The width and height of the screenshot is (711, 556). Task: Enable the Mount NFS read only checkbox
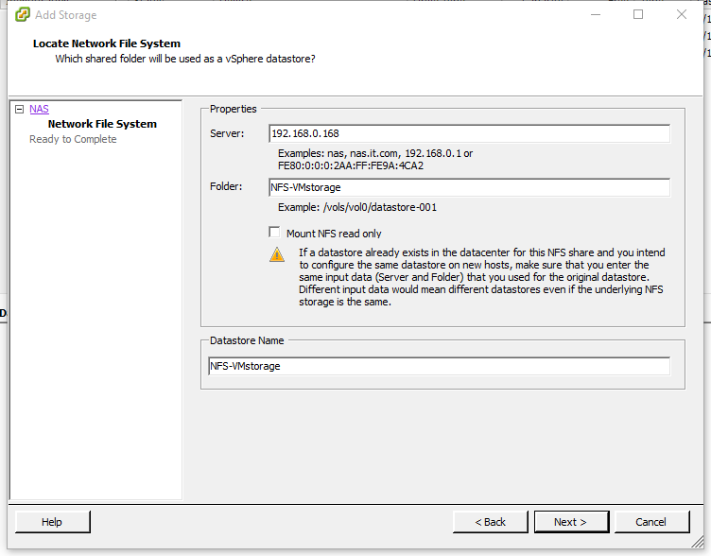275,233
